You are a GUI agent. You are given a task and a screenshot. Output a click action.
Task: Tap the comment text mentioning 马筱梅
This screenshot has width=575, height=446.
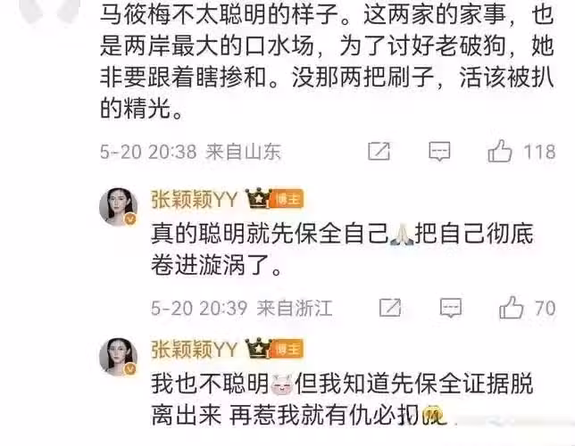(327, 62)
